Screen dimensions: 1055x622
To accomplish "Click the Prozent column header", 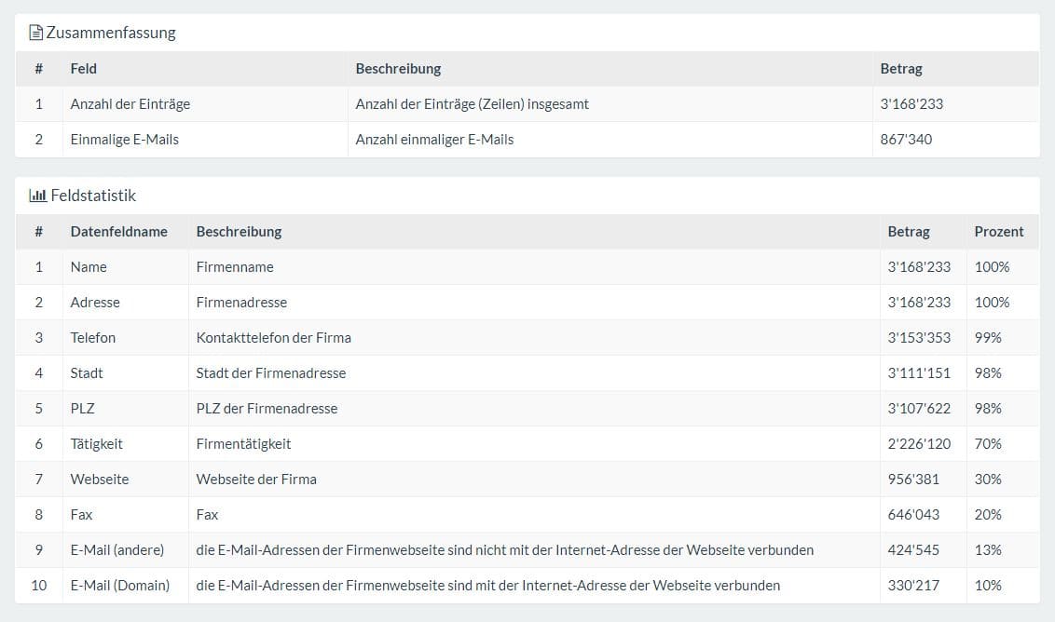I will 998,231.
